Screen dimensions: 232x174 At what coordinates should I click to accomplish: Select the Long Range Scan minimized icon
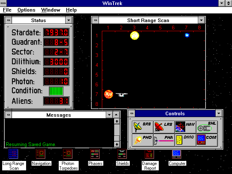click(x=13, y=154)
